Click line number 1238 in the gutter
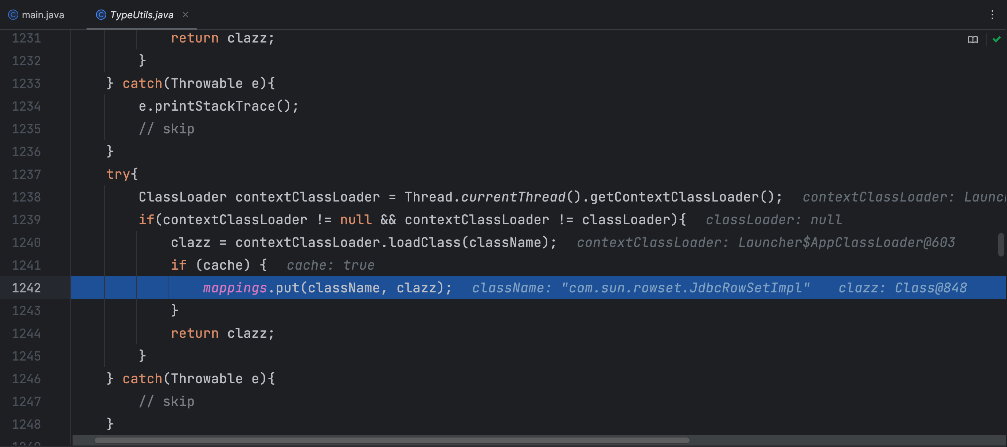The height and width of the screenshot is (447, 1007). pos(26,197)
